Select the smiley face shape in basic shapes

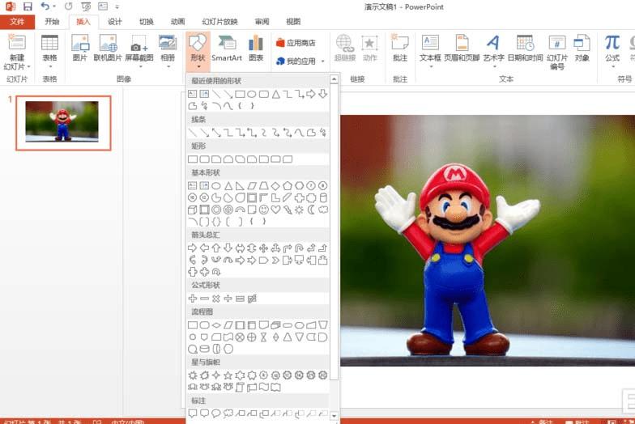pos(264,210)
